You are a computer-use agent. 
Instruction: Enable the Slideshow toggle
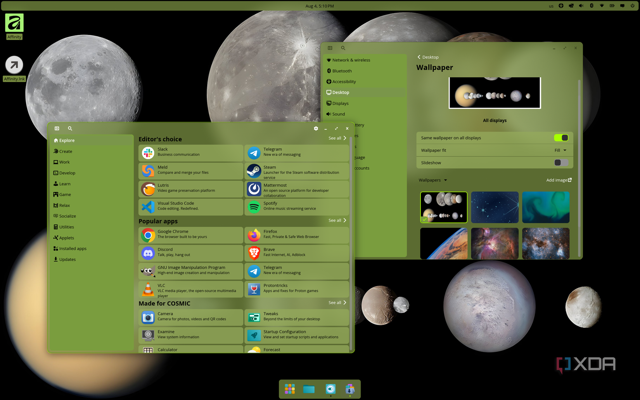(561, 163)
